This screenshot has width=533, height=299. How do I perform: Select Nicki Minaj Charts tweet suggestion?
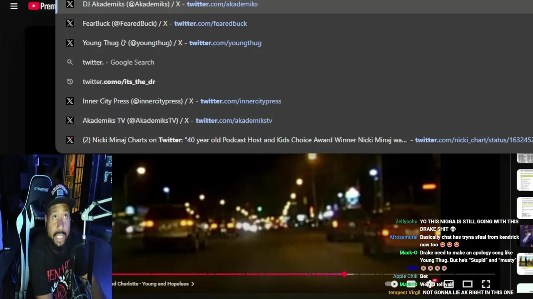click(x=294, y=140)
